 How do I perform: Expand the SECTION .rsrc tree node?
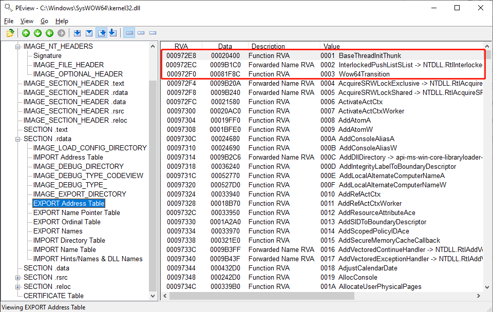[x=18, y=277]
